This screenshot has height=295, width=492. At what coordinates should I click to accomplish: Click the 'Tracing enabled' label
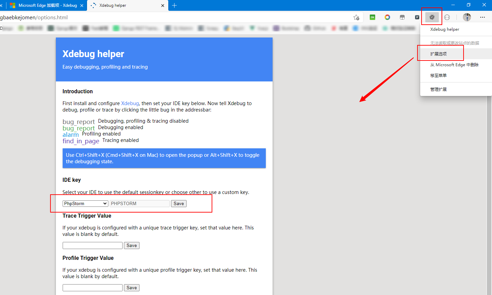[121, 140]
